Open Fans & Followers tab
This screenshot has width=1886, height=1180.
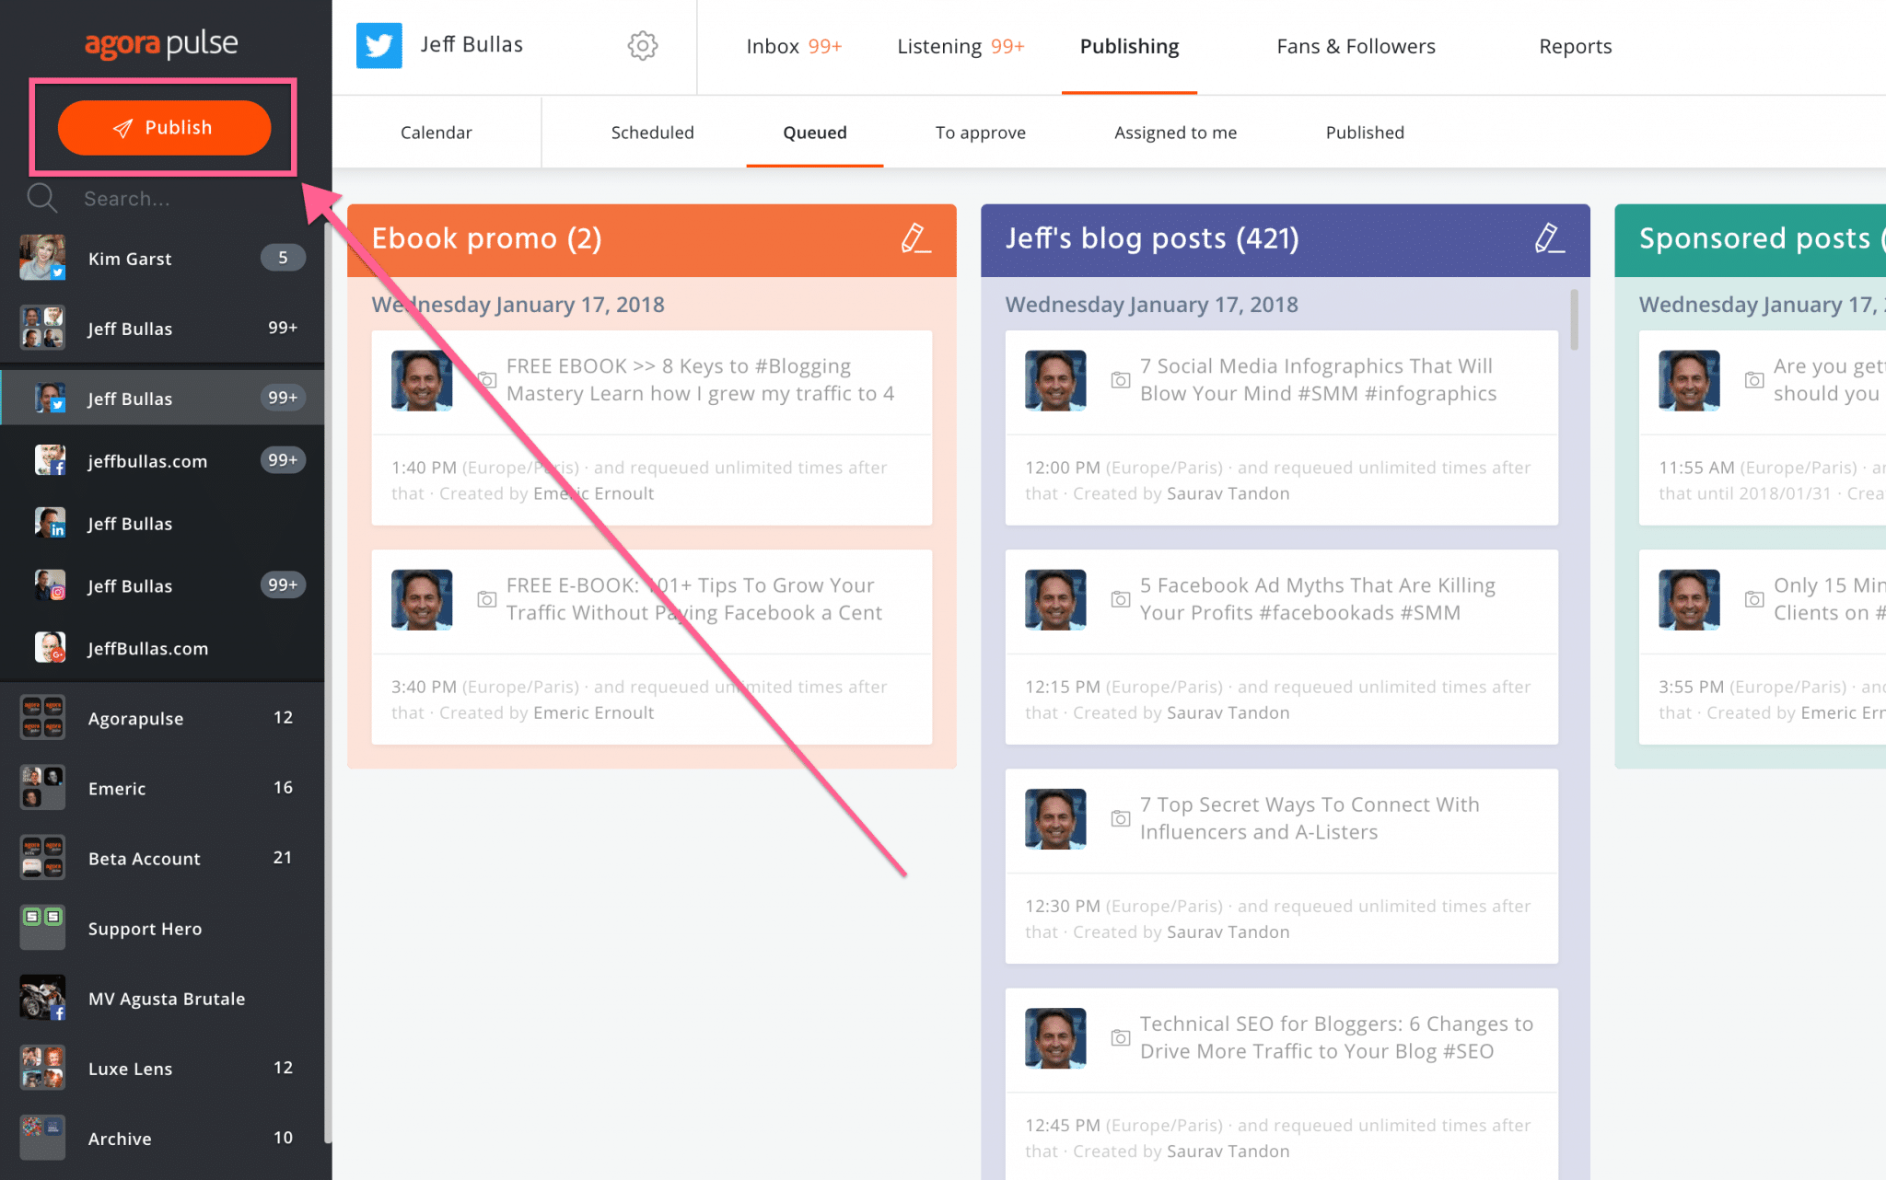point(1356,46)
